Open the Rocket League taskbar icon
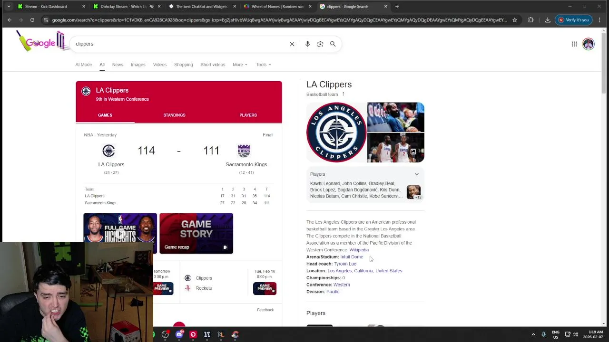Image resolution: width=609 pixels, height=342 pixels. (221, 334)
